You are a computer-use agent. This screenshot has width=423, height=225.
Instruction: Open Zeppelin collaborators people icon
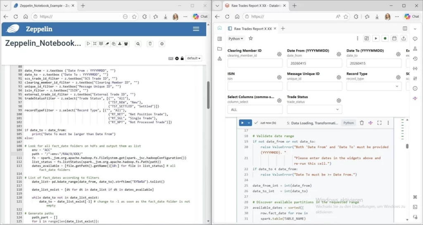(x=126, y=44)
